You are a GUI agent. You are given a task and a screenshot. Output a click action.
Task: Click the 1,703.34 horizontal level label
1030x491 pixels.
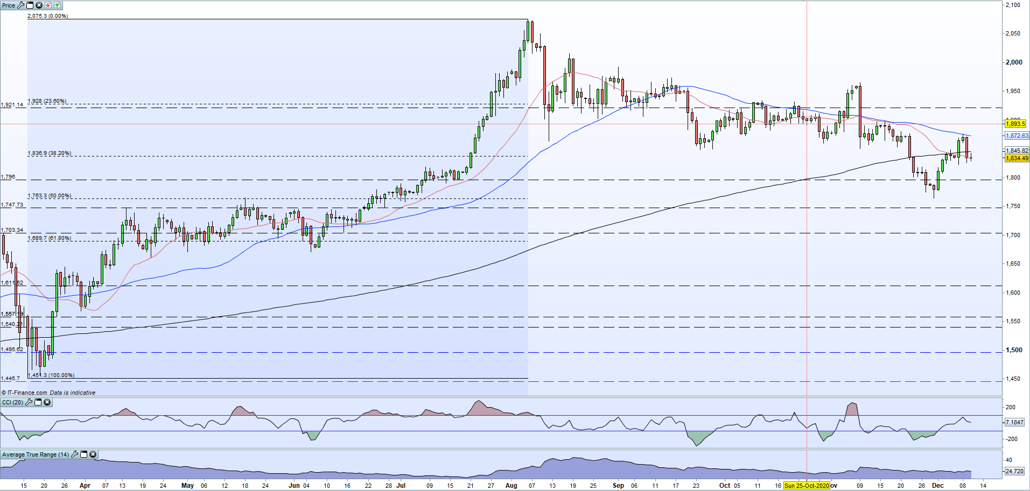[12, 230]
